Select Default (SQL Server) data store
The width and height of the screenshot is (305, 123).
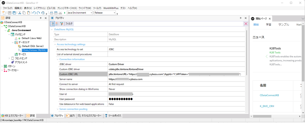(x=32, y=46)
